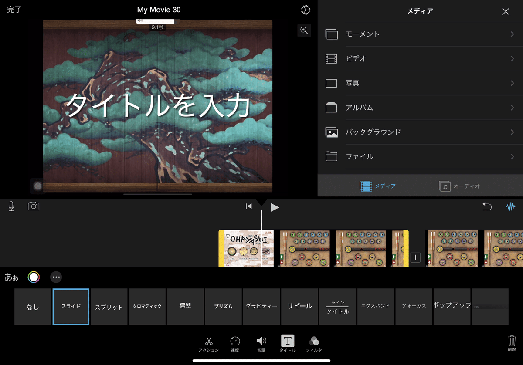Tap the My Movie 30 project title
Viewport: 523px width, 365px height.
point(159,10)
